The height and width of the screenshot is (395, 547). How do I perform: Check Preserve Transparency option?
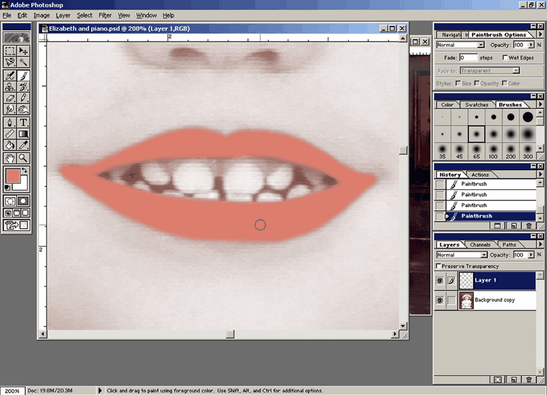438,266
